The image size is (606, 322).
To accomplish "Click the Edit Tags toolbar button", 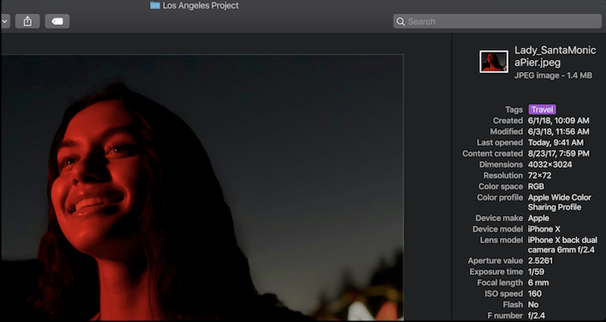I will [57, 21].
